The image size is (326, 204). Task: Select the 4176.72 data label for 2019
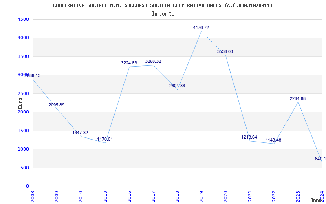(201, 27)
